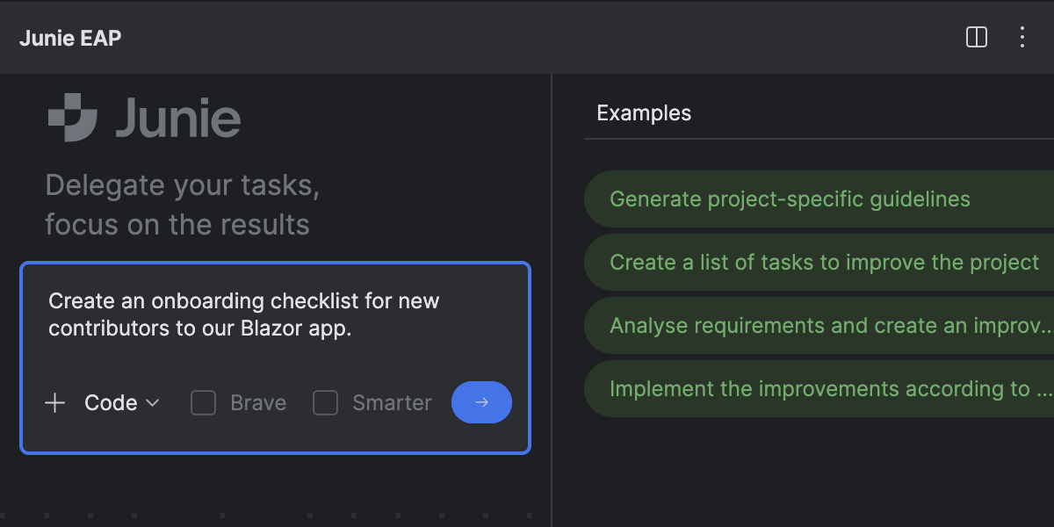Screen dimensions: 1054x527
Task: Click the Junie logo icon
Action: [72, 117]
